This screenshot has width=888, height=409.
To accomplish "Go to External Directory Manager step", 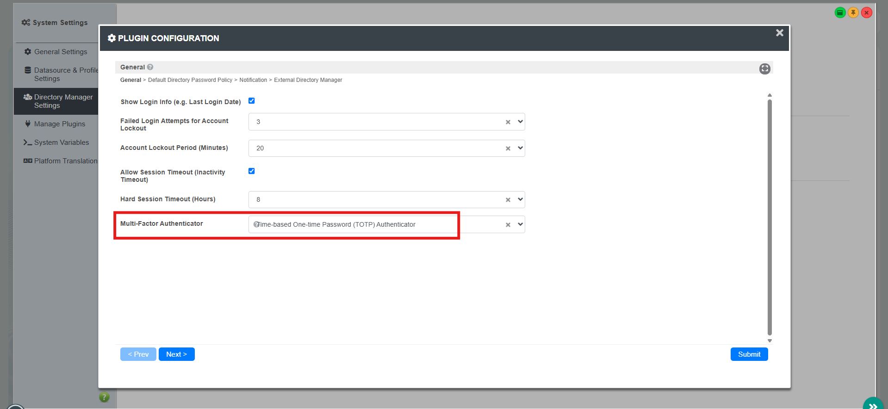I will [308, 80].
